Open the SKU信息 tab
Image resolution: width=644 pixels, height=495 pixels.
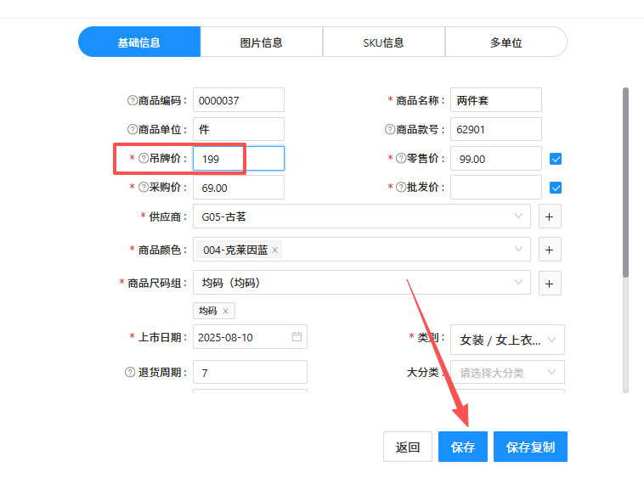pyautogui.click(x=384, y=42)
